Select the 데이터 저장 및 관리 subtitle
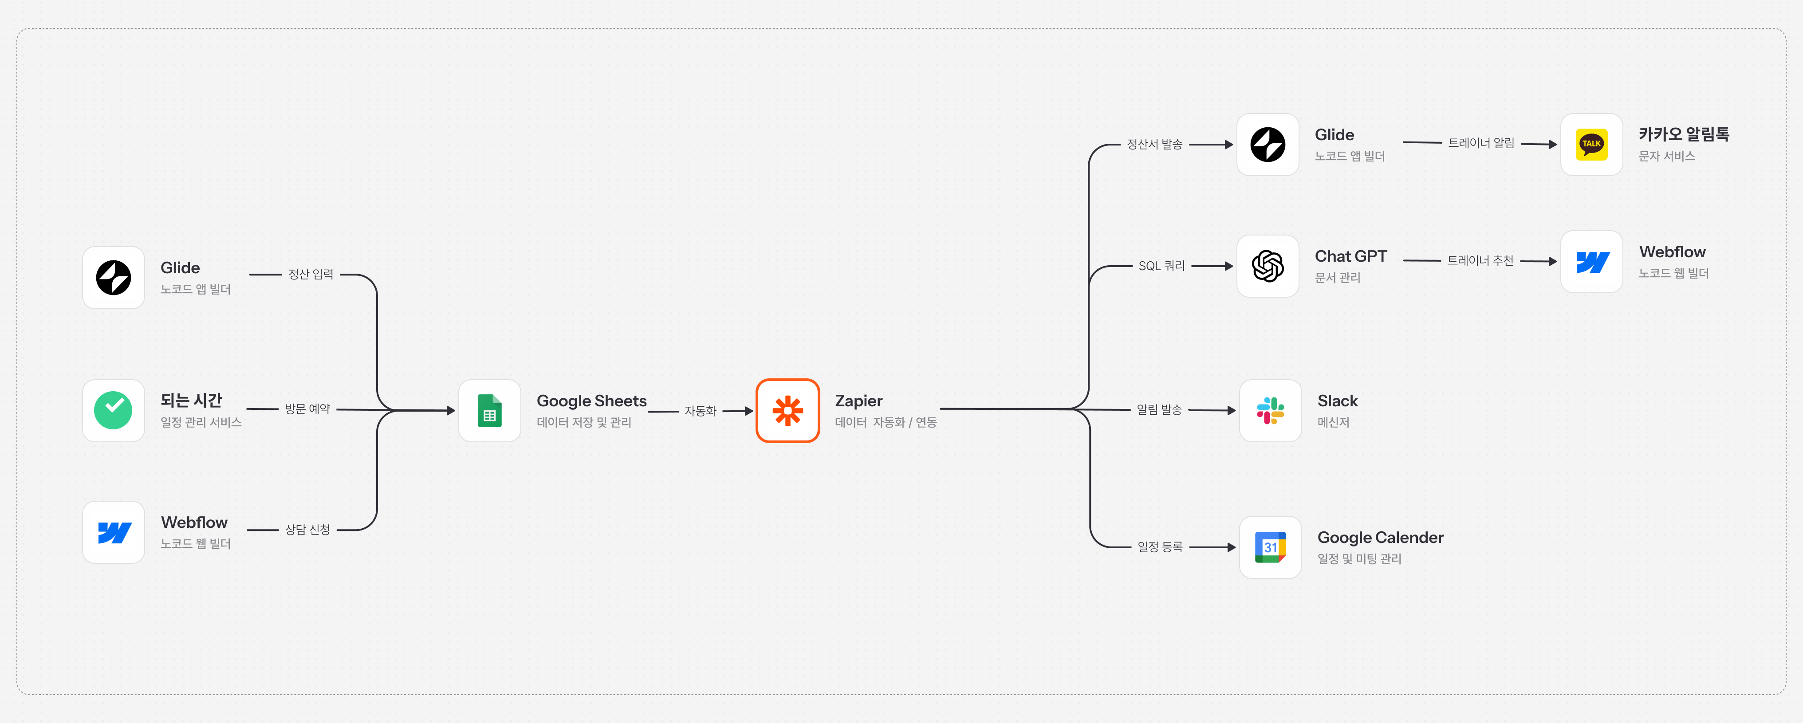This screenshot has width=1803, height=723. 584,422
